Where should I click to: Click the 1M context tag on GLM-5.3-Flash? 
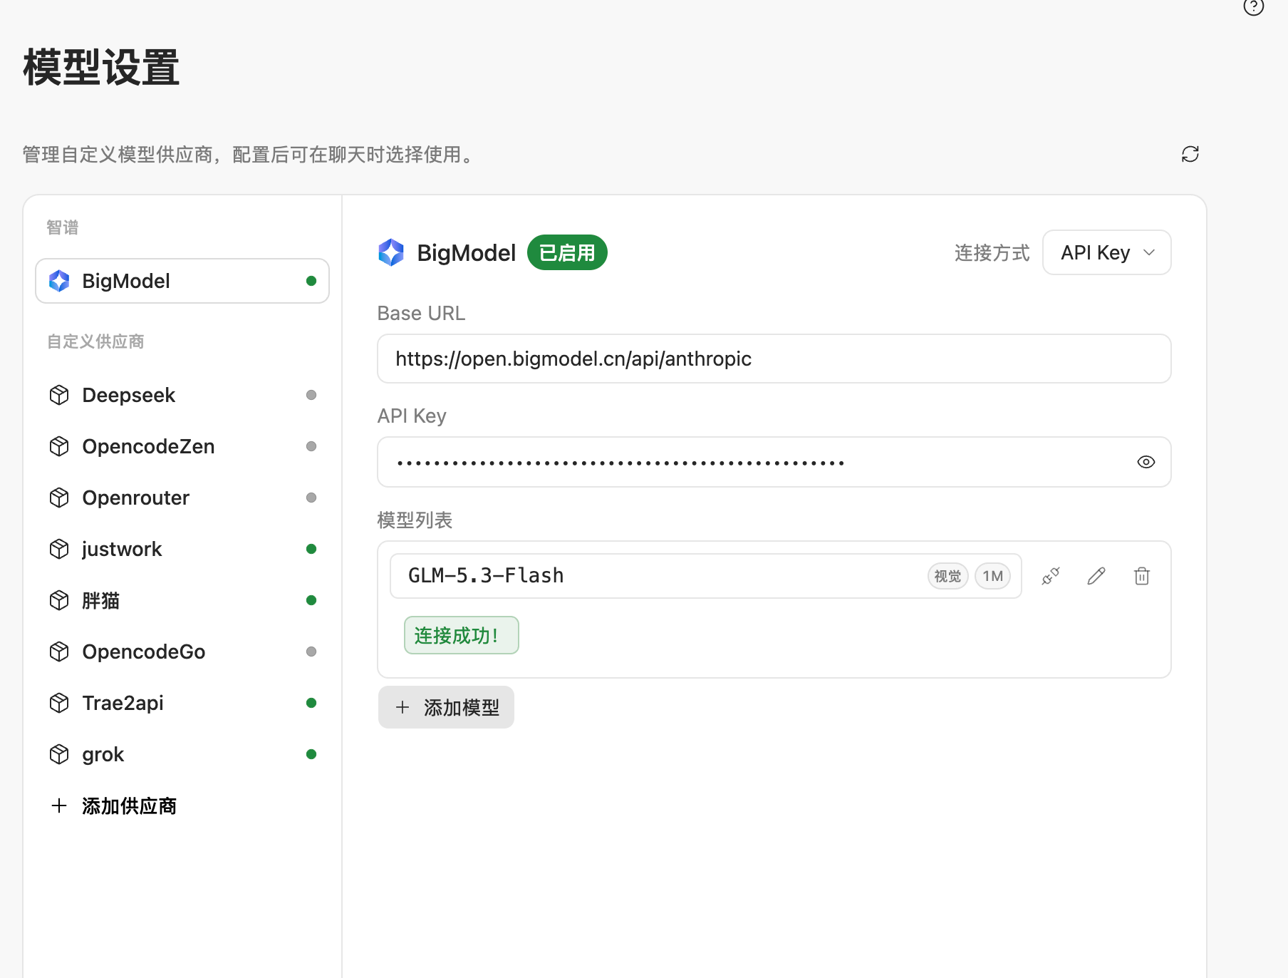(x=992, y=576)
